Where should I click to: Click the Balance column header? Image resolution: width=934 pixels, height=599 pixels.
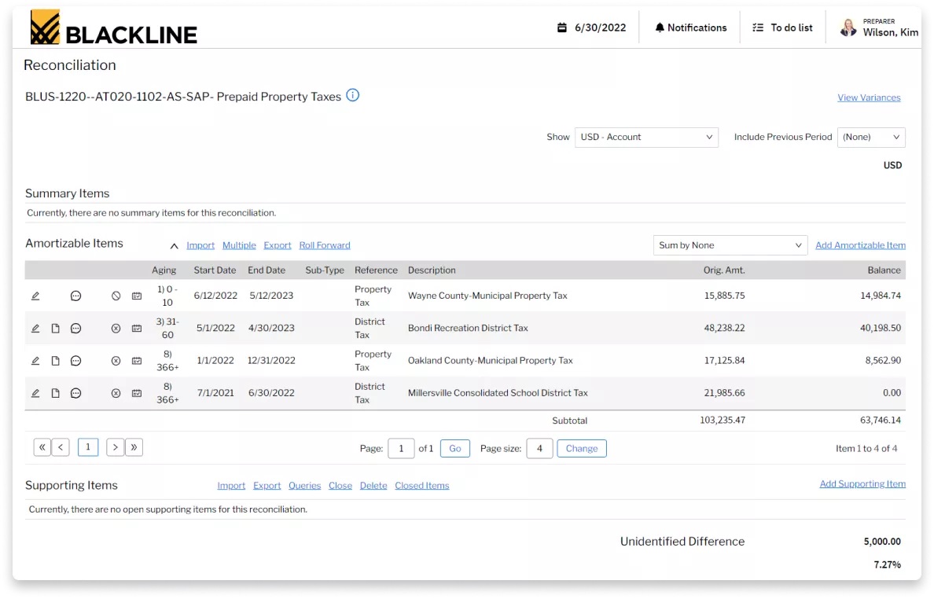point(884,270)
